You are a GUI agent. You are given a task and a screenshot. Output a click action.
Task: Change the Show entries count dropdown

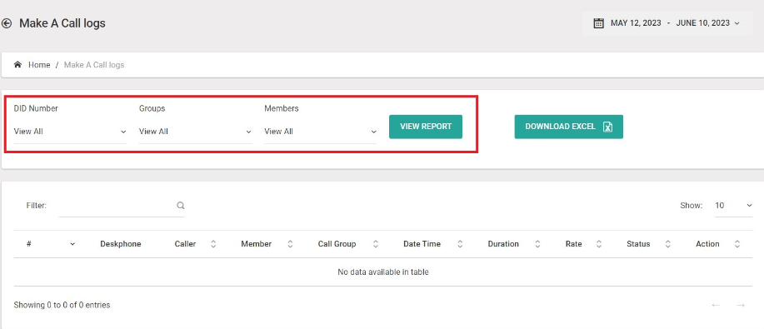[734, 206]
